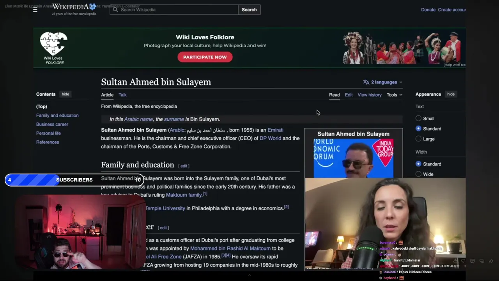Click the comment bubble icon

[x=472, y=261]
